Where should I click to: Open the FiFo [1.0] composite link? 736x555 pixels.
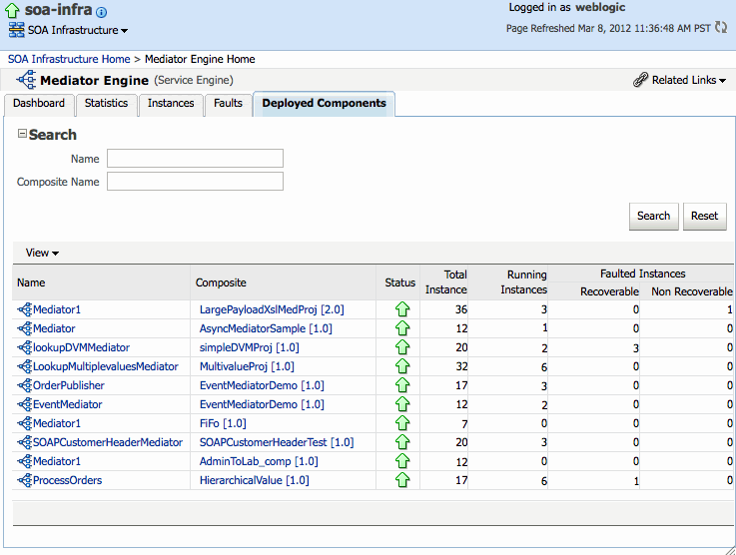pos(223,423)
